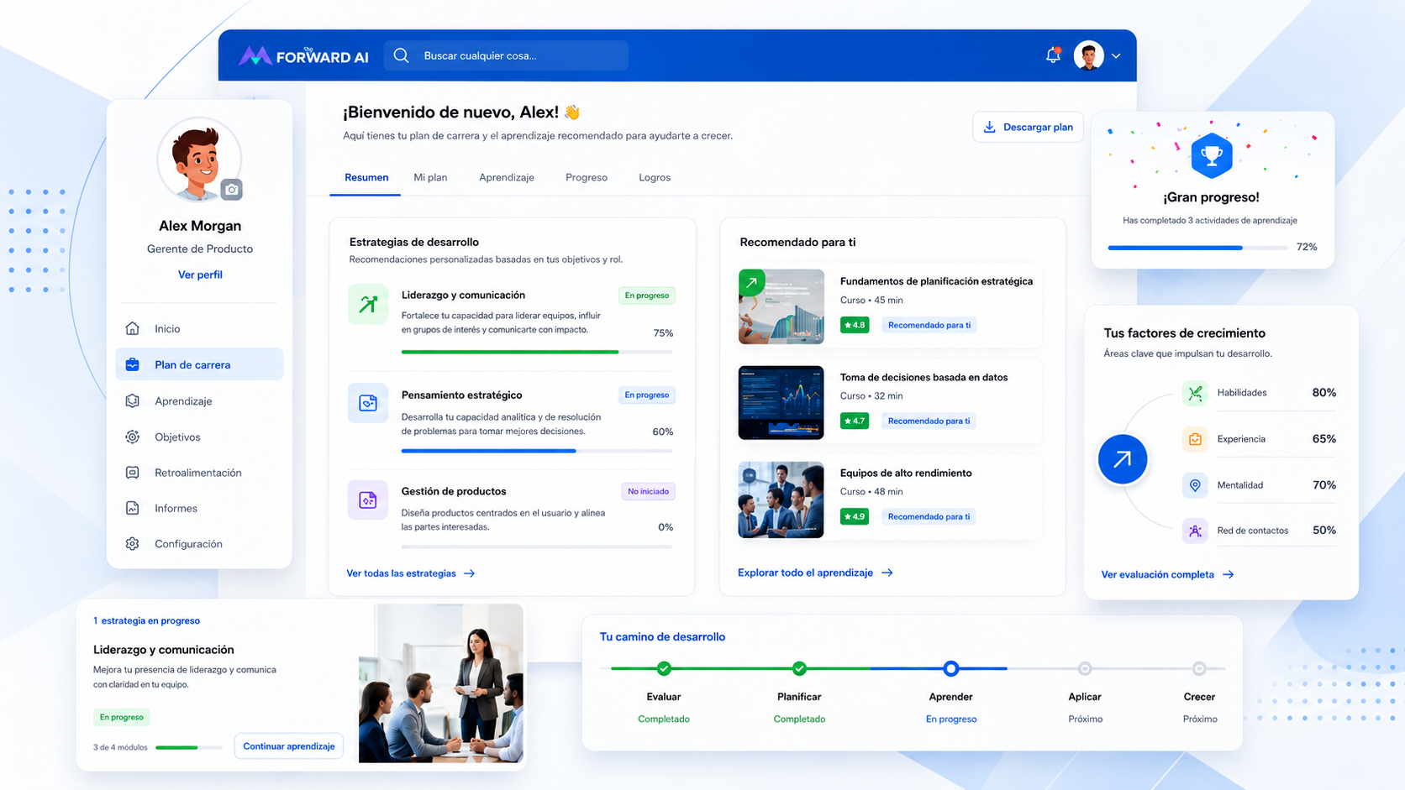Click Alex Morgan profile avatar in sidebar
Image resolution: width=1405 pixels, height=790 pixels.
pyautogui.click(x=199, y=160)
